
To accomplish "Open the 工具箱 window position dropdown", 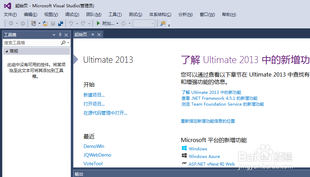I will [54, 35].
